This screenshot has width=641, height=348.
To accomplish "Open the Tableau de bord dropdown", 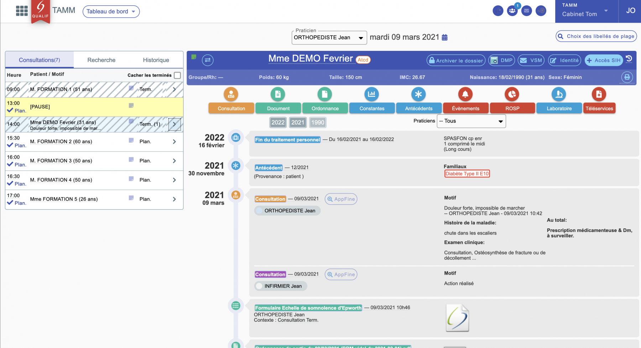I will point(111,11).
